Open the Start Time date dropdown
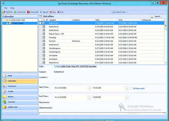 click(89, 88)
